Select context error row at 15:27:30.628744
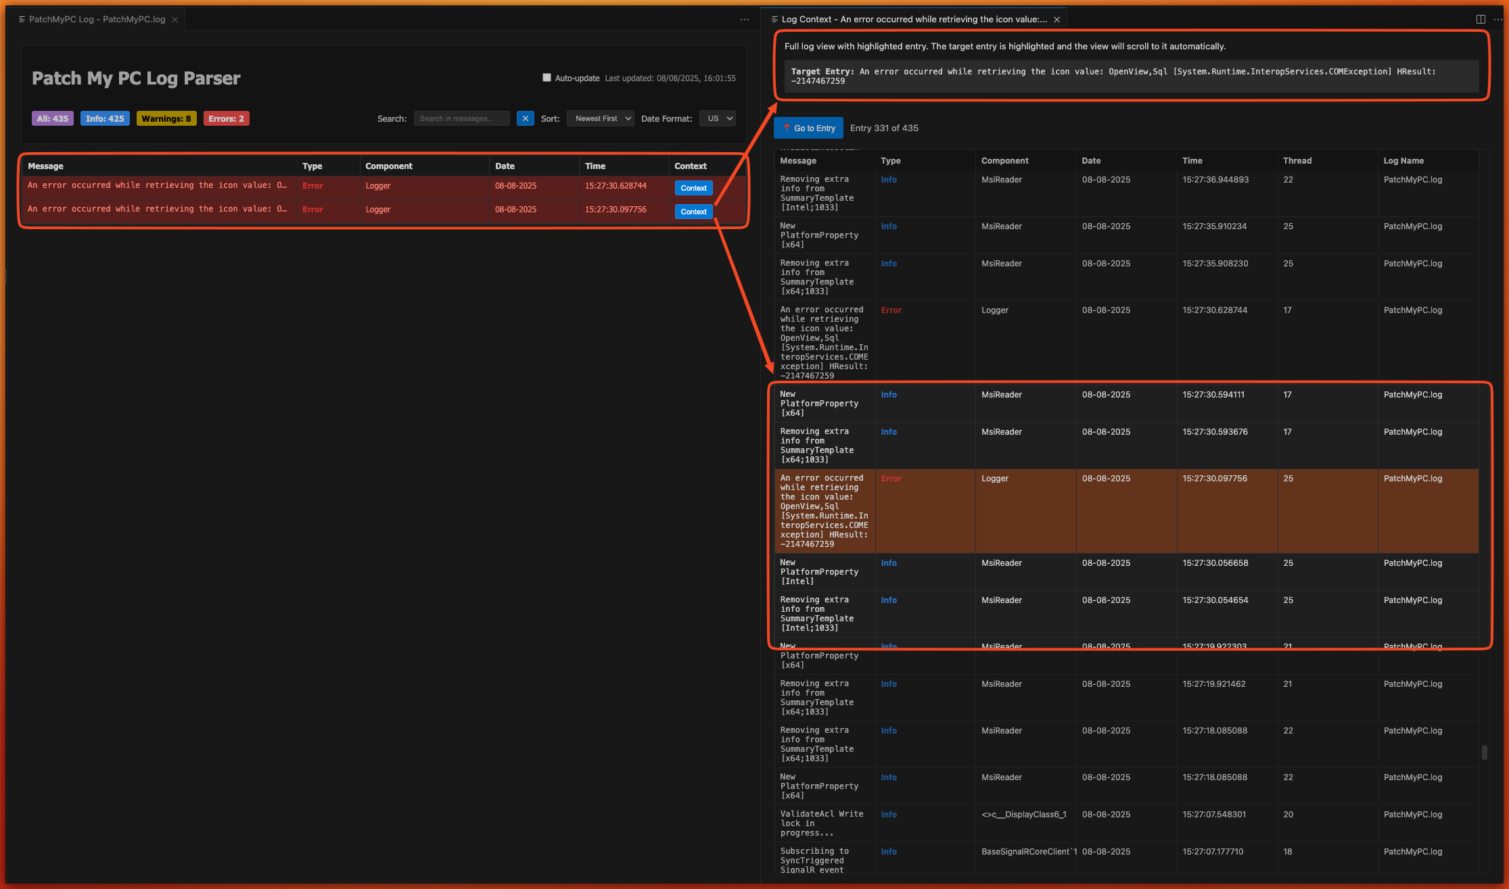This screenshot has width=1509, height=889. click(1126, 343)
